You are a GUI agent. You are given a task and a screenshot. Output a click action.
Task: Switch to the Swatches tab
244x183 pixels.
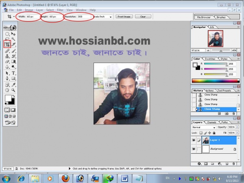(x=210, y=59)
